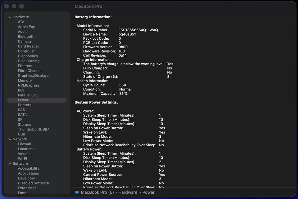The width and height of the screenshot is (298, 199).
Task: Select SATA in the sidebar
Action: [22, 115]
